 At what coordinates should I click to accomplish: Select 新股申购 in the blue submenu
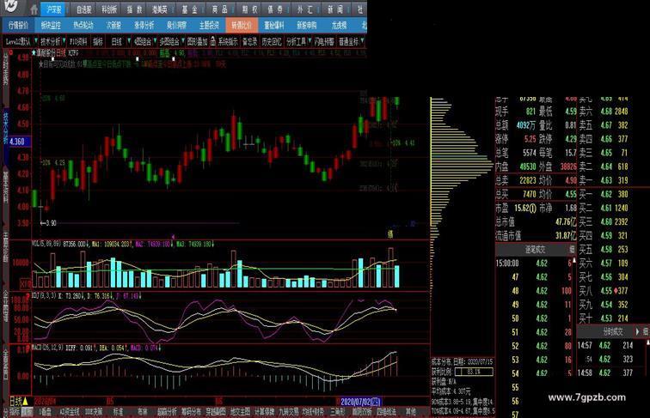(x=307, y=26)
